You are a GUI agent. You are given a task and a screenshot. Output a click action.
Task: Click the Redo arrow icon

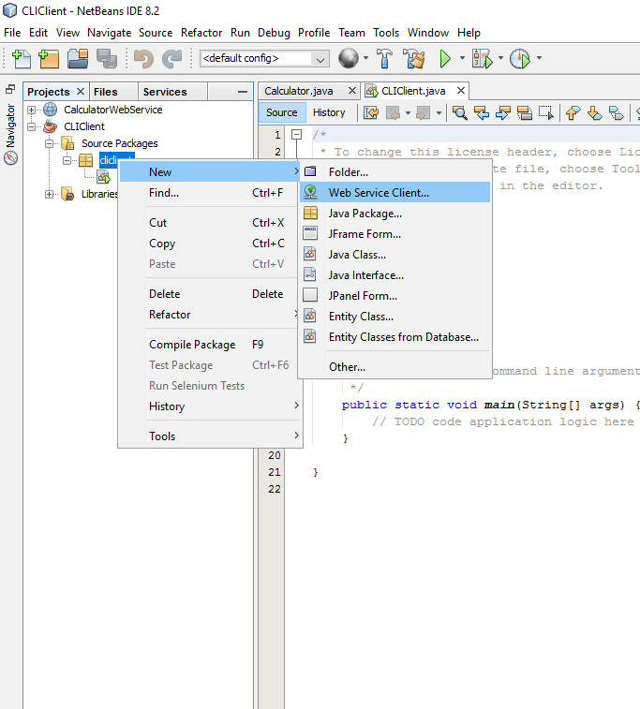pos(171,58)
